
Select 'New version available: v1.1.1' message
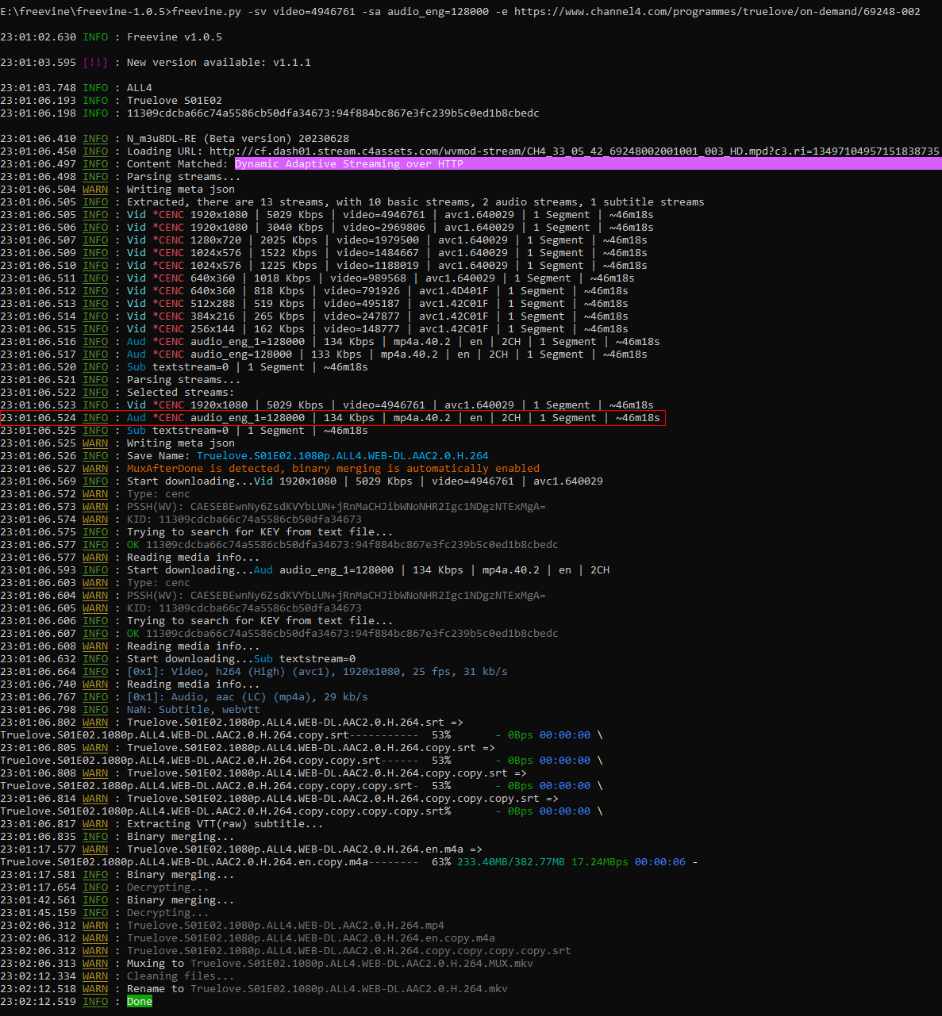[219, 63]
